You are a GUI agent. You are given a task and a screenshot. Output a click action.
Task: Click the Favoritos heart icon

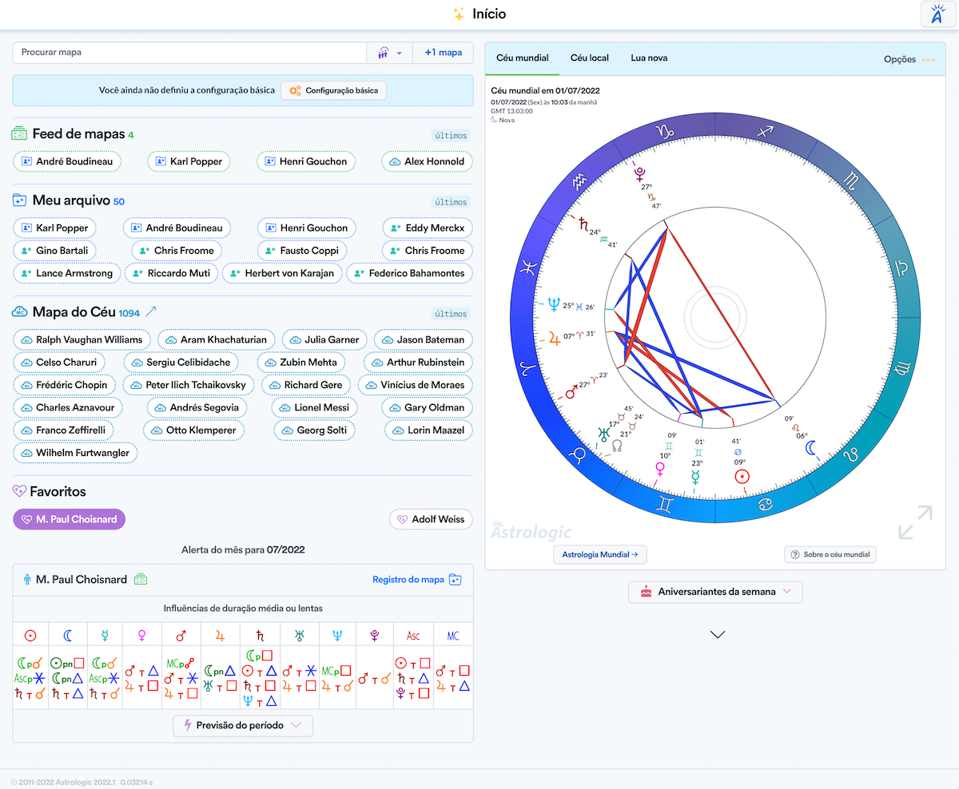[20, 492]
